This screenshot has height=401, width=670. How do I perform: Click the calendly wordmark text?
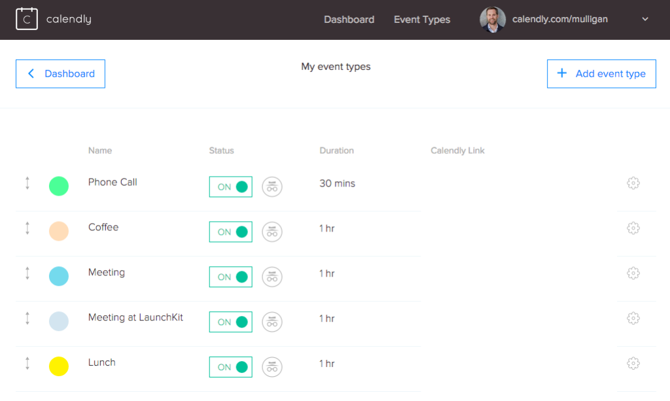(x=69, y=19)
